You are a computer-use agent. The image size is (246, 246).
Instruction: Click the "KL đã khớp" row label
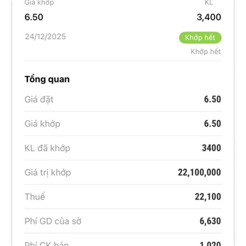tap(47, 148)
